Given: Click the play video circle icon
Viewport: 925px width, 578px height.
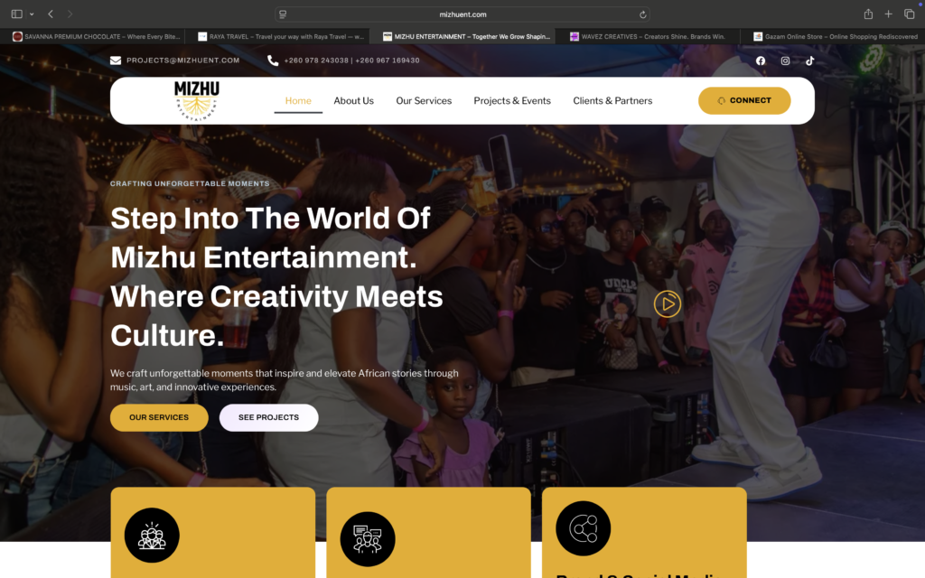Looking at the screenshot, I should [668, 303].
